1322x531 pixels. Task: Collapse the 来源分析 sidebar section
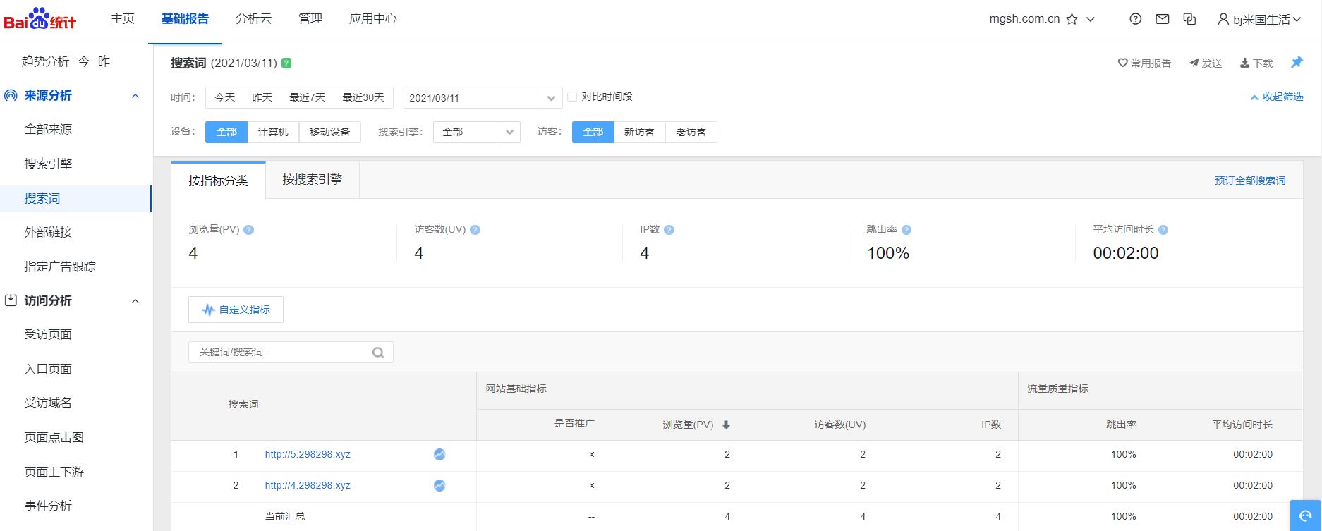tap(135, 96)
